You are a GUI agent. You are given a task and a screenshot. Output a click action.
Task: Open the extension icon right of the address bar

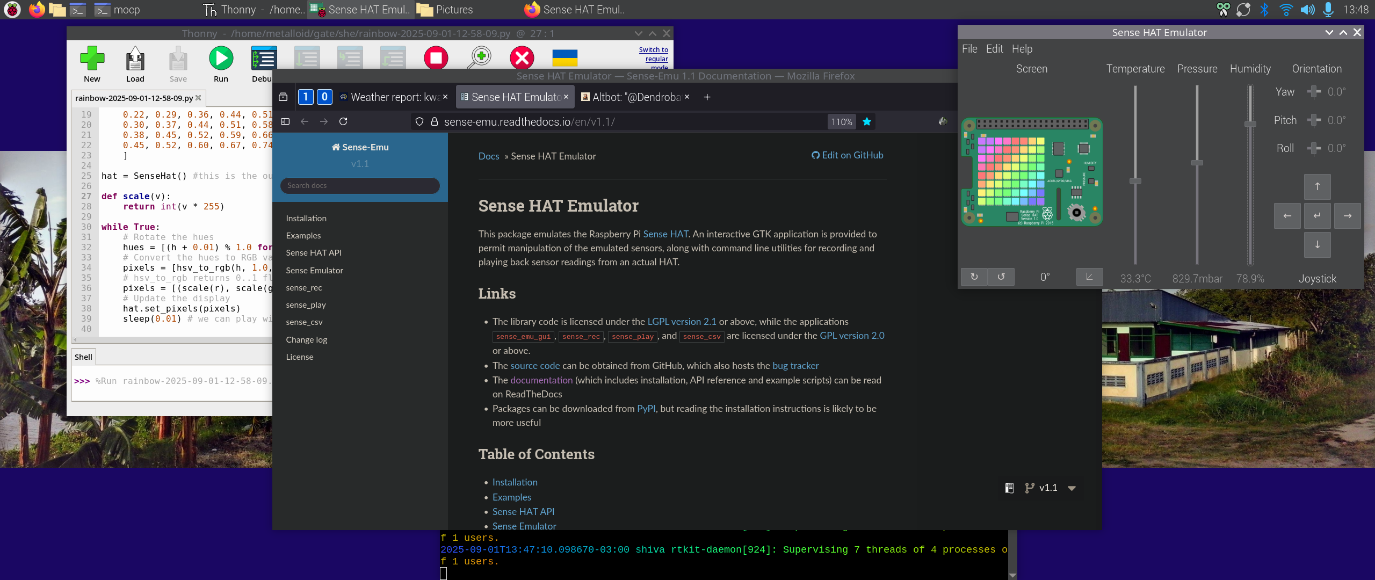pos(943,122)
